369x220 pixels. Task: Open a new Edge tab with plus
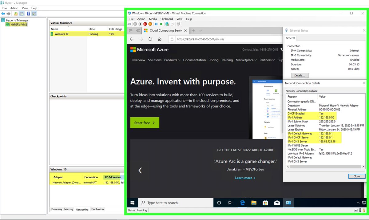[193, 31]
